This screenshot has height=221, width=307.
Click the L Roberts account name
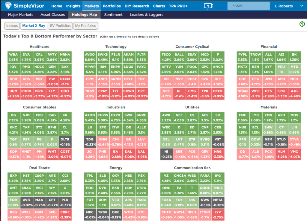[x=284, y=6]
